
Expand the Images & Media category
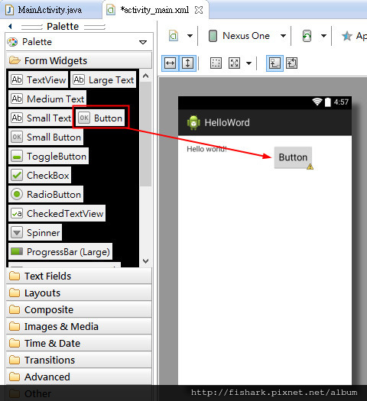pyautogui.click(x=79, y=327)
